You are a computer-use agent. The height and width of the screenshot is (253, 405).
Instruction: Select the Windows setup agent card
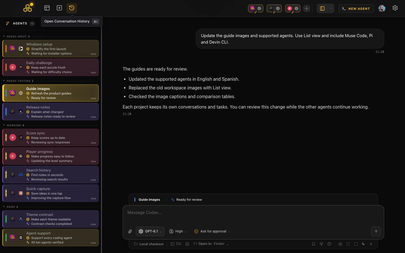(x=51, y=49)
